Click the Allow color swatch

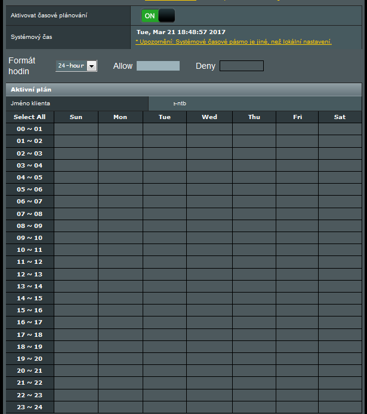[158, 66]
